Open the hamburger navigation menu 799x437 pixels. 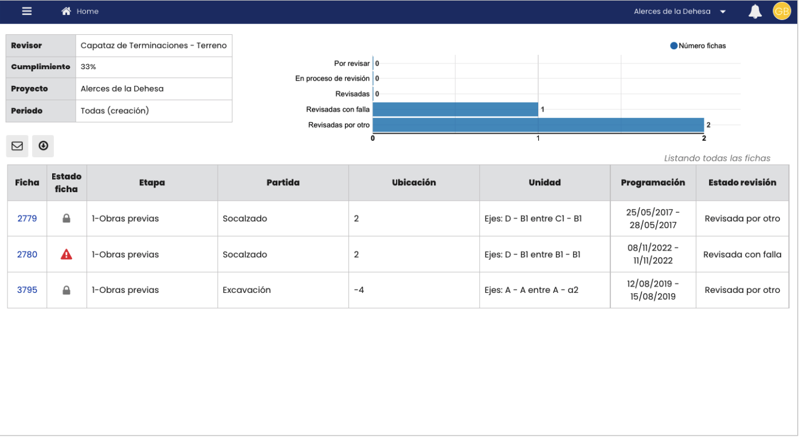[27, 11]
